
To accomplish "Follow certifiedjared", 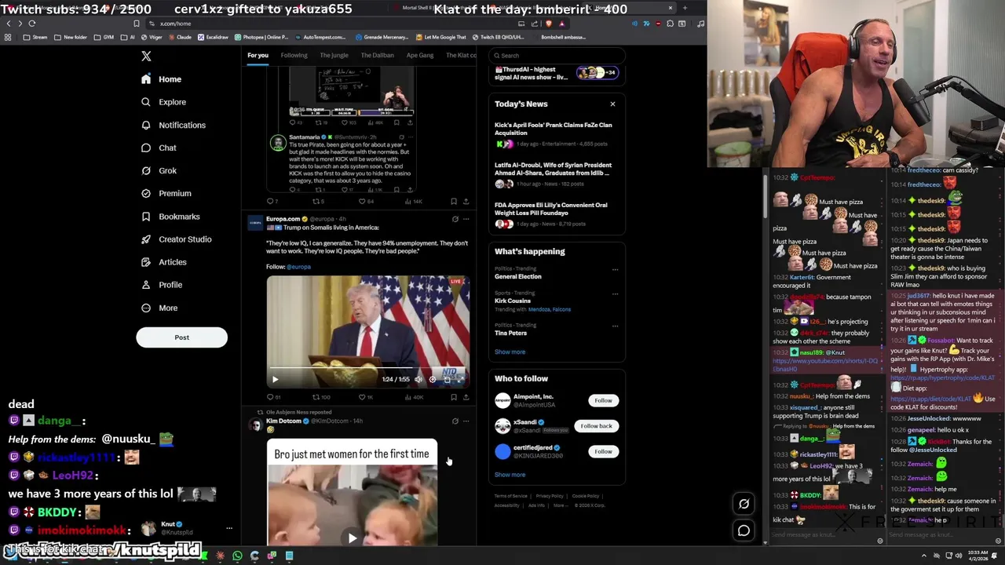I will pos(603,451).
